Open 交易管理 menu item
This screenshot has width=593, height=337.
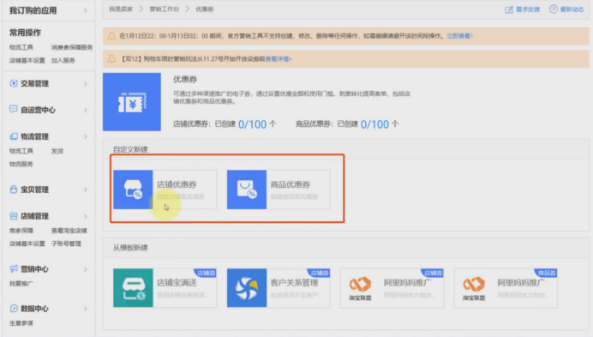pos(34,84)
